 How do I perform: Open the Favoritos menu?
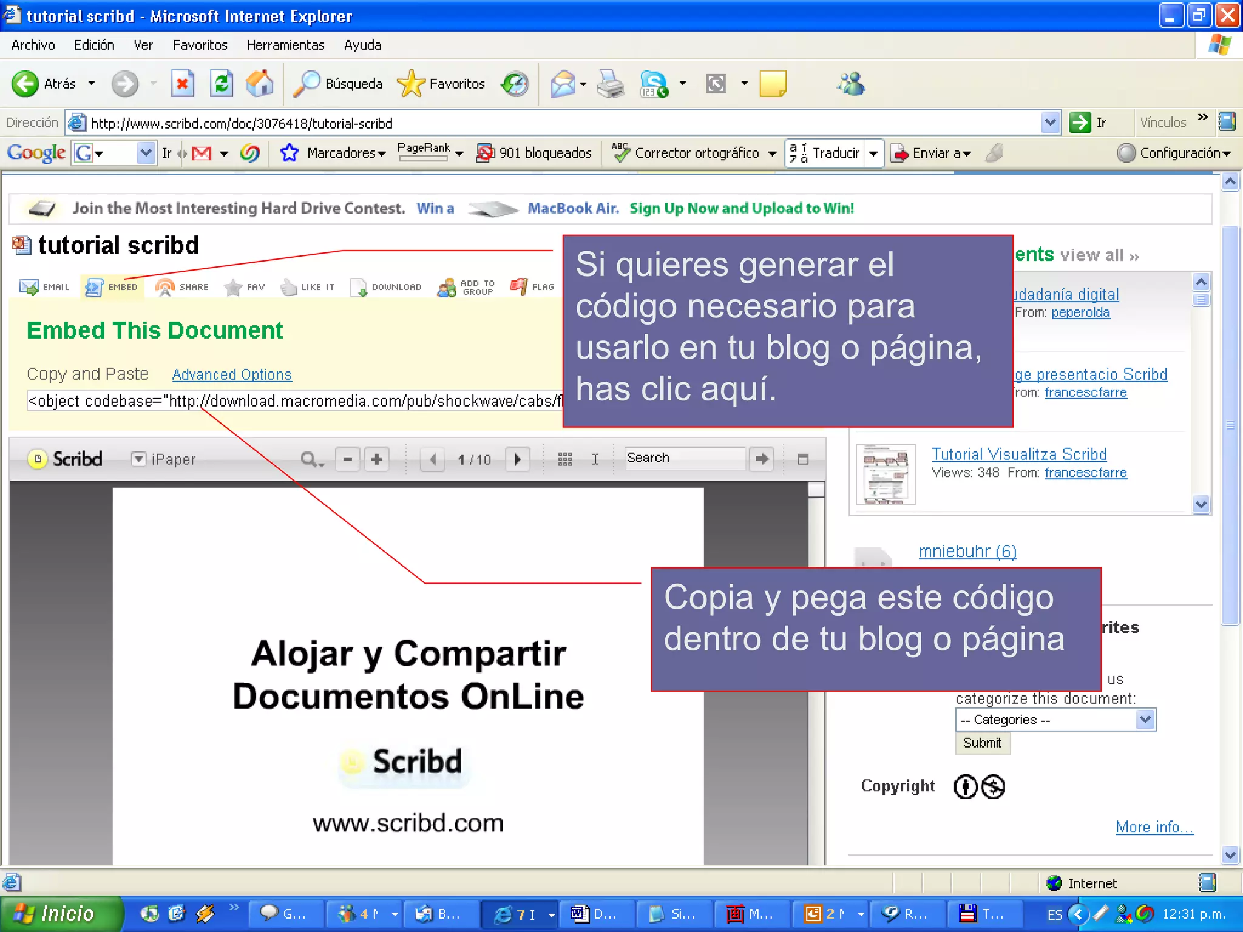tap(200, 45)
